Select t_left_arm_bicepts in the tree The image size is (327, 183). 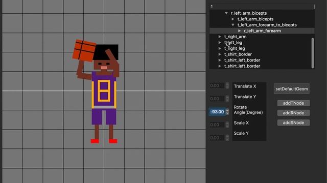click(262, 19)
